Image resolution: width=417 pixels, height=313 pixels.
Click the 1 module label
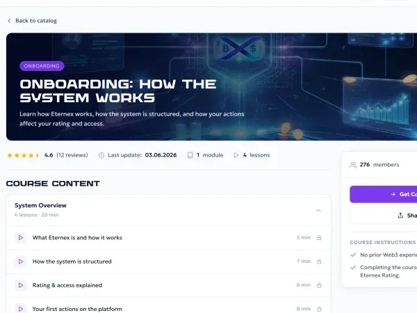tap(210, 155)
